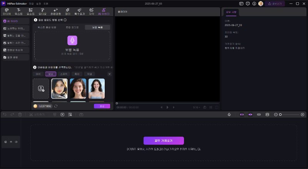Toggle the second purple magnet link button
This screenshot has height=169, width=308.
tap(250, 115)
